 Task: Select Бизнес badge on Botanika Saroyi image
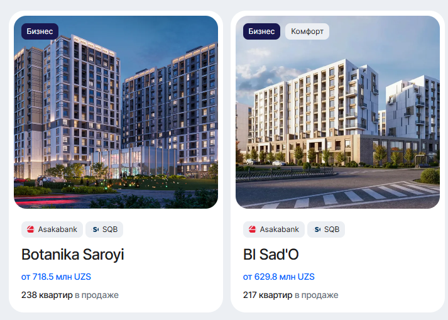coord(40,31)
